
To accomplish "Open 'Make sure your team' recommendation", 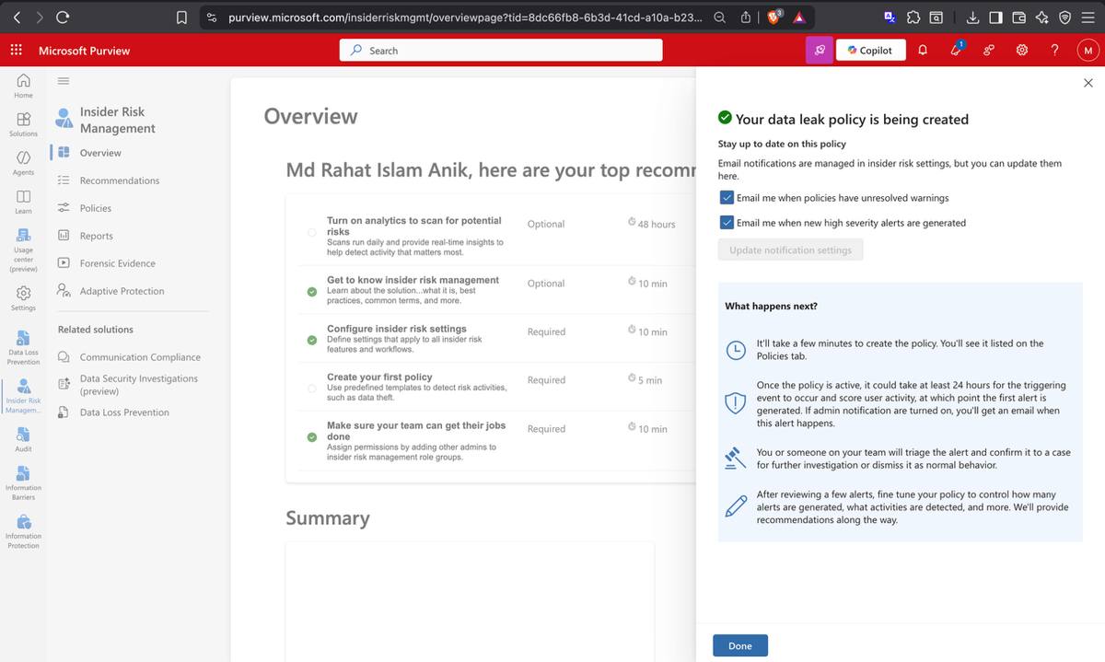I will click(x=416, y=431).
